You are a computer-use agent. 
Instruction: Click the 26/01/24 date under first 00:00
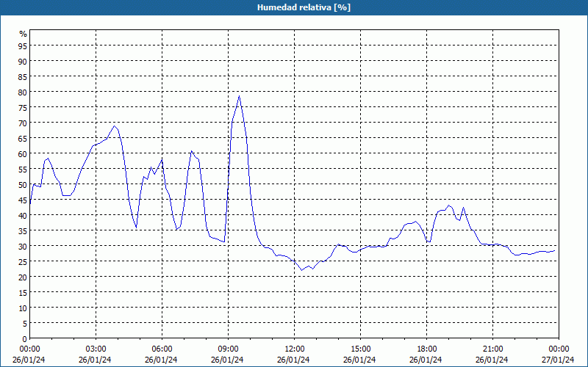point(29,360)
